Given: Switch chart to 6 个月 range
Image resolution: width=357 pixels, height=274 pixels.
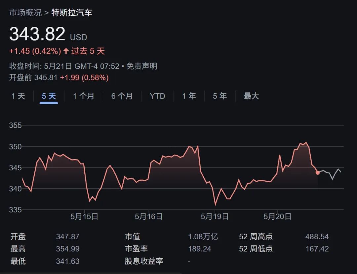Looking at the screenshot, I should click(122, 96).
